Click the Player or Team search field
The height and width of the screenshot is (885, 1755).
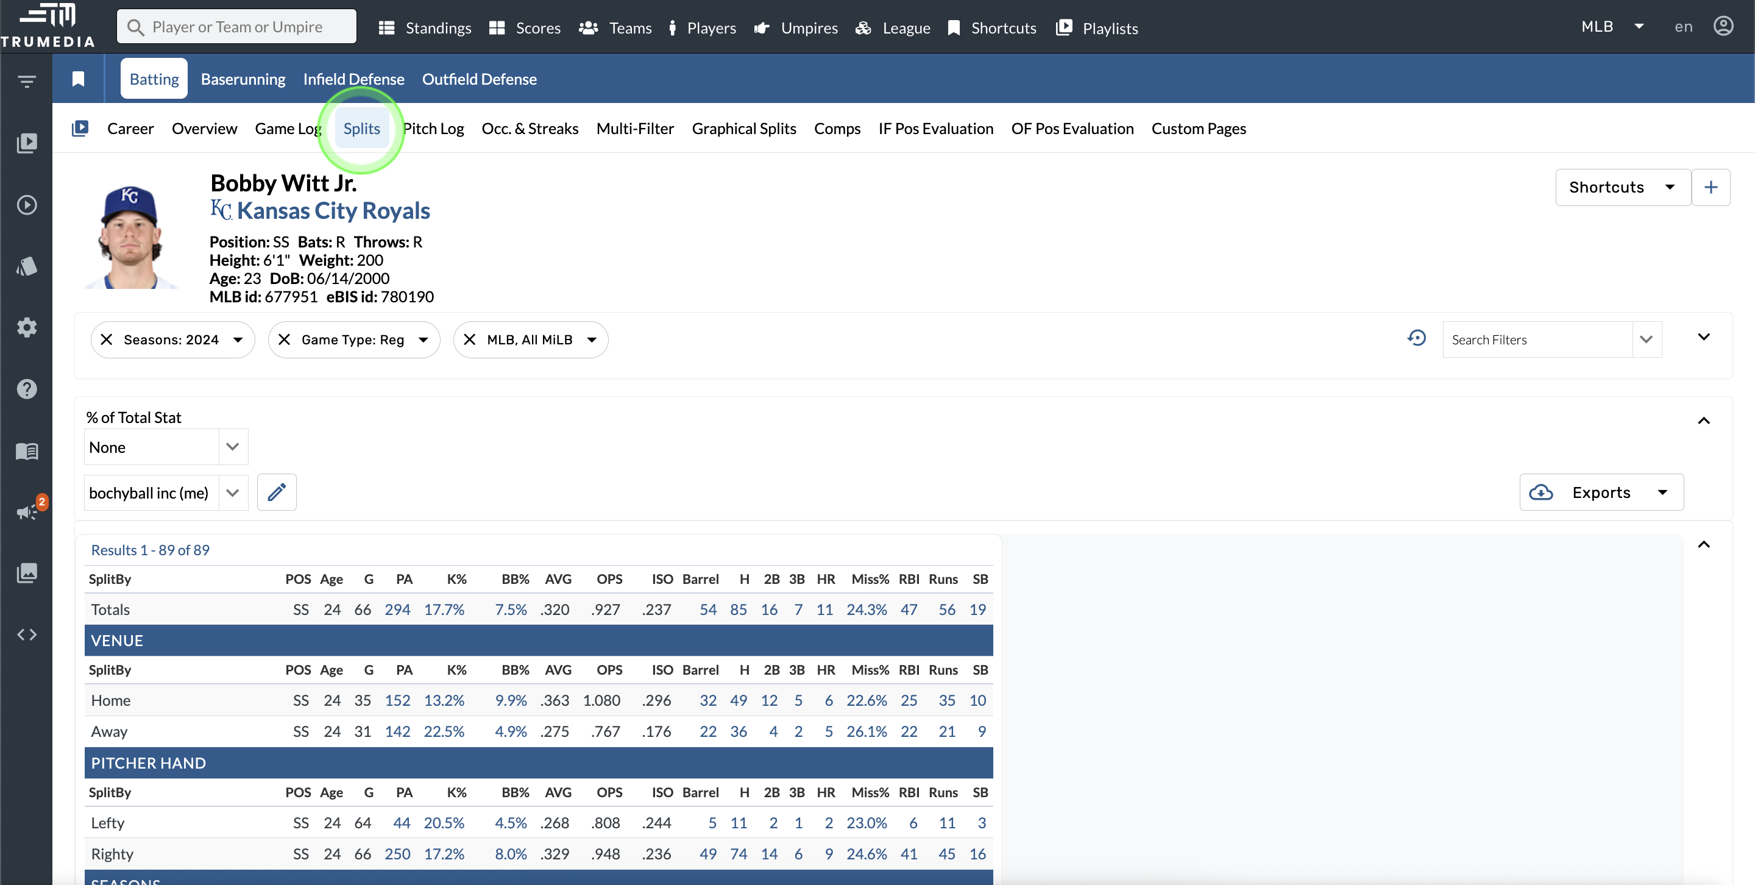(237, 27)
